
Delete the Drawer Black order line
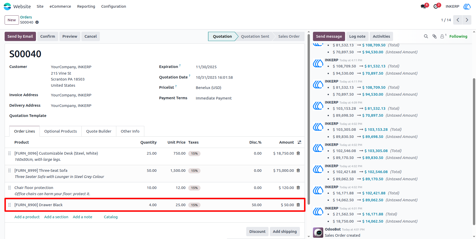click(298, 205)
